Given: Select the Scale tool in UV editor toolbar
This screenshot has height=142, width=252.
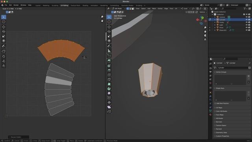Looking at the screenshot, I should (x=4, y=36).
